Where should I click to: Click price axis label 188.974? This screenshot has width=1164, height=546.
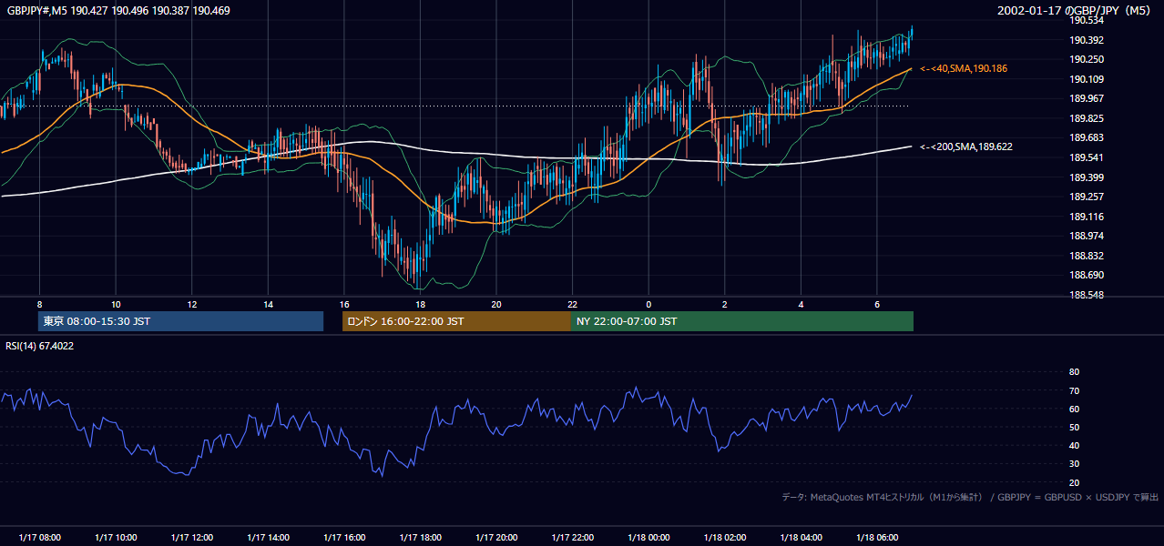(x=1086, y=236)
